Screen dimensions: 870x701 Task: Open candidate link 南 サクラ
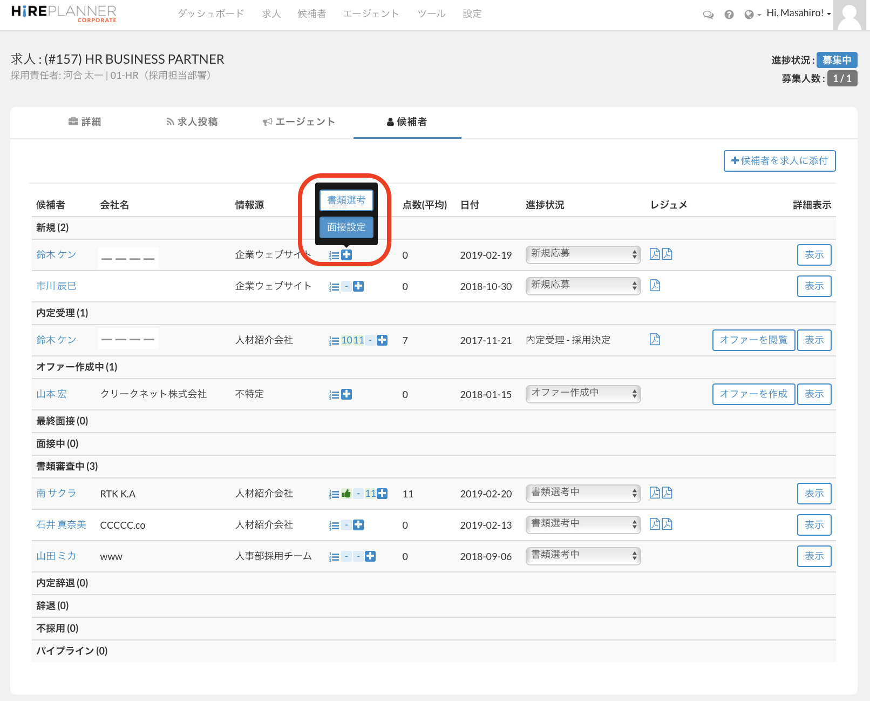coord(56,494)
